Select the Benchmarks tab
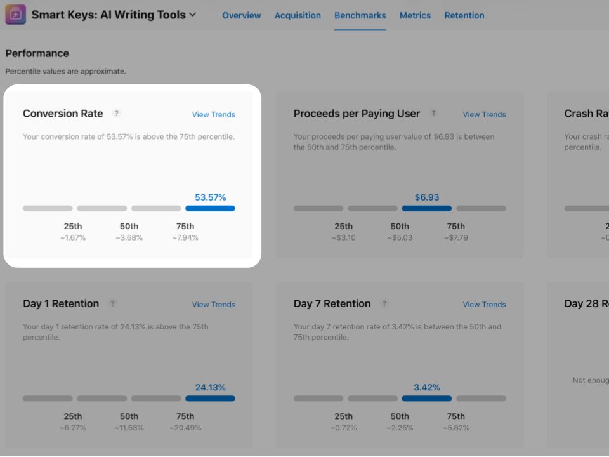609x457 pixels. point(360,15)
